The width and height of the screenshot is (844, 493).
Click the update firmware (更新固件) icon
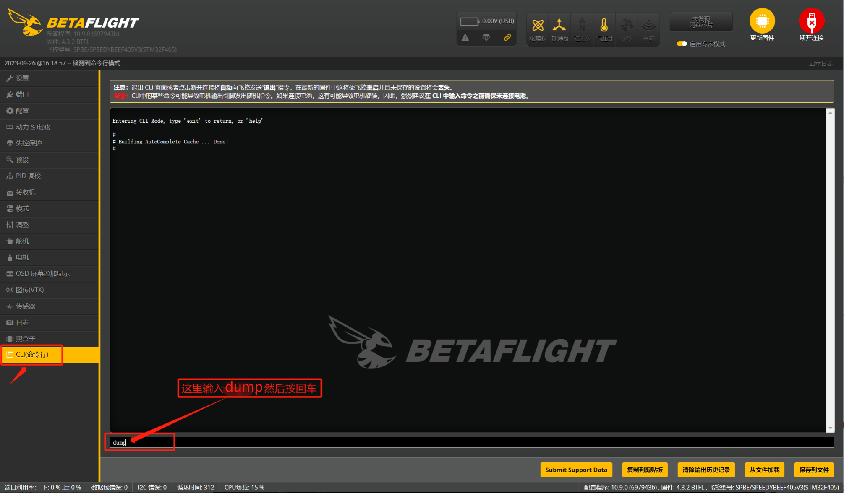tap(762, 21)
